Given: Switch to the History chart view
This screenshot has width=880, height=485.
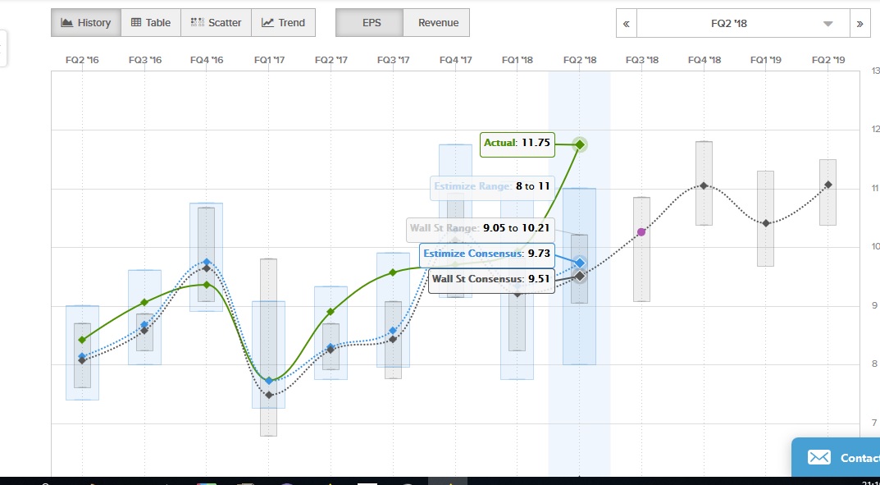Looking at the screenshot, I should click(x=86, y=23).
